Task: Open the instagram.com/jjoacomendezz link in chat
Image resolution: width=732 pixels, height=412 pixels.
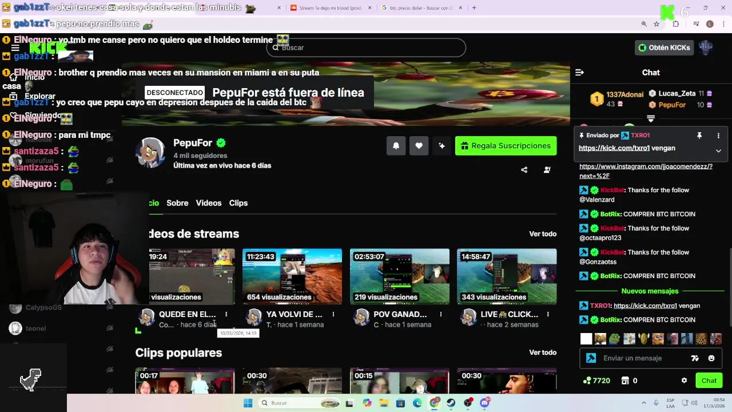Action: pyautogui.click(x=646, y=171)
